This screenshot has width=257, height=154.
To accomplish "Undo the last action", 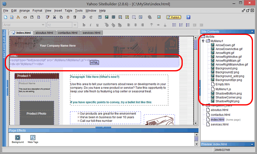I will (84, 17).
